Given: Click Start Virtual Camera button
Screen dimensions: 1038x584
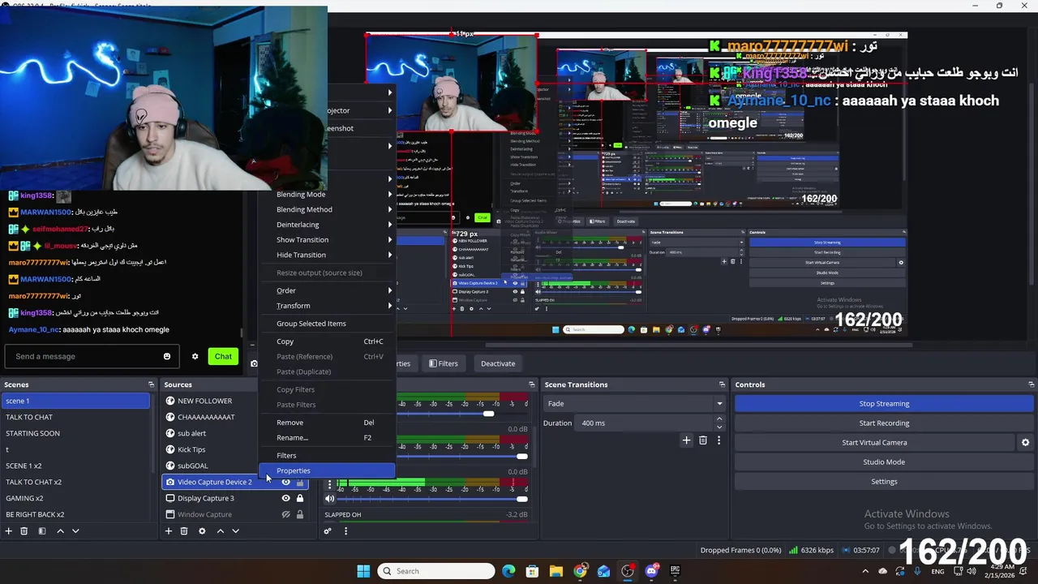Looking at the screenshot, I should pyautogui.click(x=874, y=443).
